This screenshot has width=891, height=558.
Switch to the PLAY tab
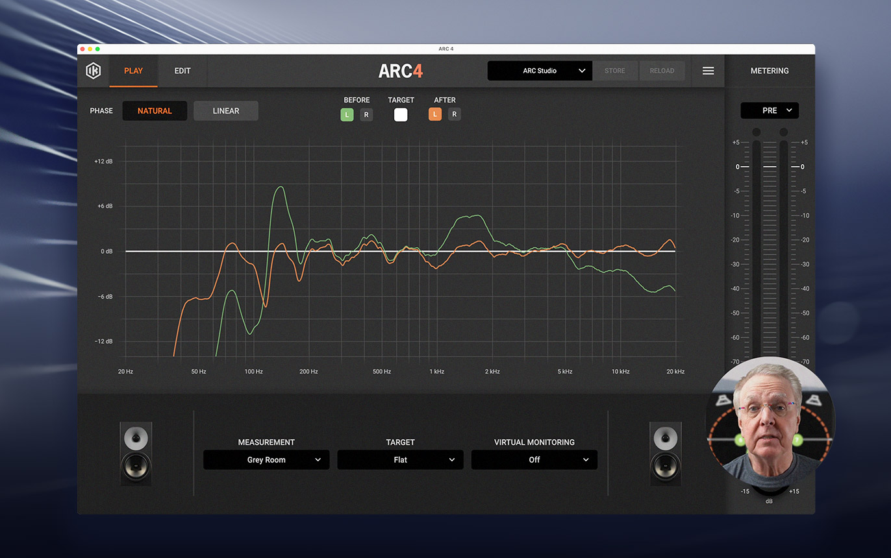click(x=133, y=71)
